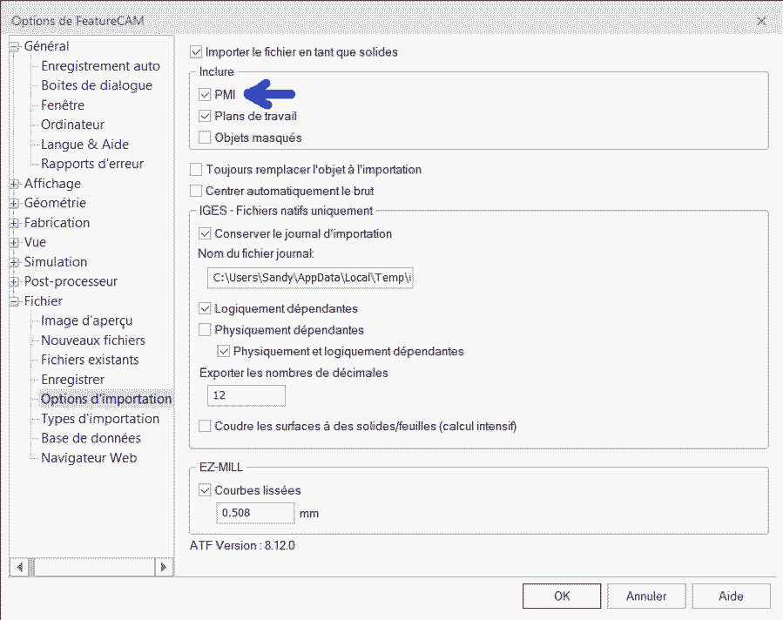Toggle Importer le fichier en tant que solides

196,52
